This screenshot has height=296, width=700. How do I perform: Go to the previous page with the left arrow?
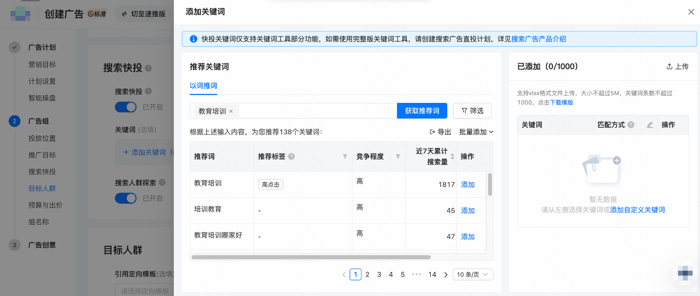pyautogui.click(x=344, y=274)
